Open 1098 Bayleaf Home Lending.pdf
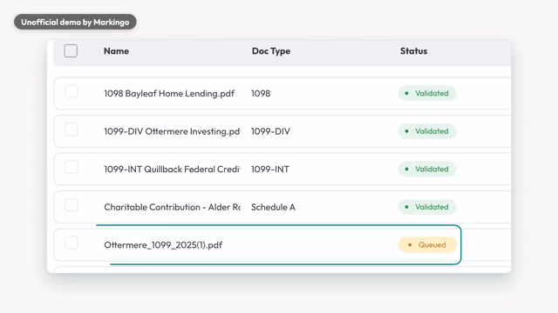Screen dimensions: 558x313 coord(169,93)
